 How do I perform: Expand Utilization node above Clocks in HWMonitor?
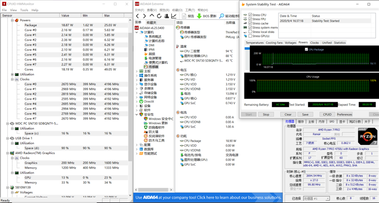(12, 74)
